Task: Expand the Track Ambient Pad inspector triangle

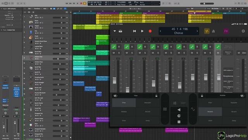Action: pos(2,30)
